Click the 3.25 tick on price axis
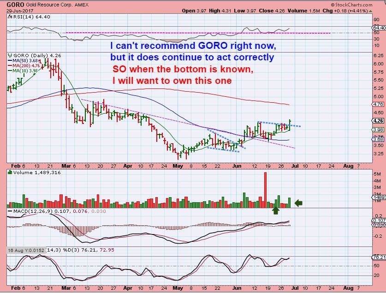The image size is (386, 293). coord(379,153)
